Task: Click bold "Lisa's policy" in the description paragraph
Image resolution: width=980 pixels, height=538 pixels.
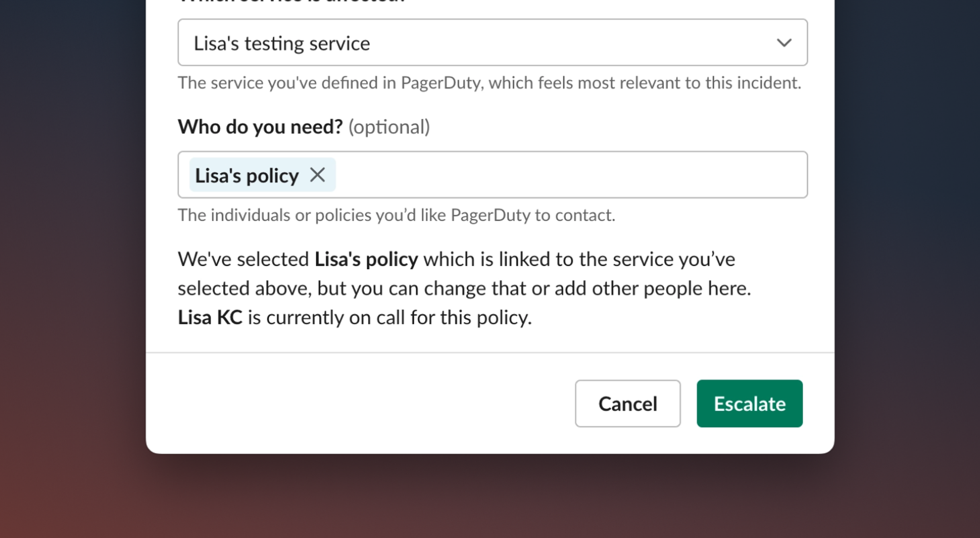Action: 366,259
